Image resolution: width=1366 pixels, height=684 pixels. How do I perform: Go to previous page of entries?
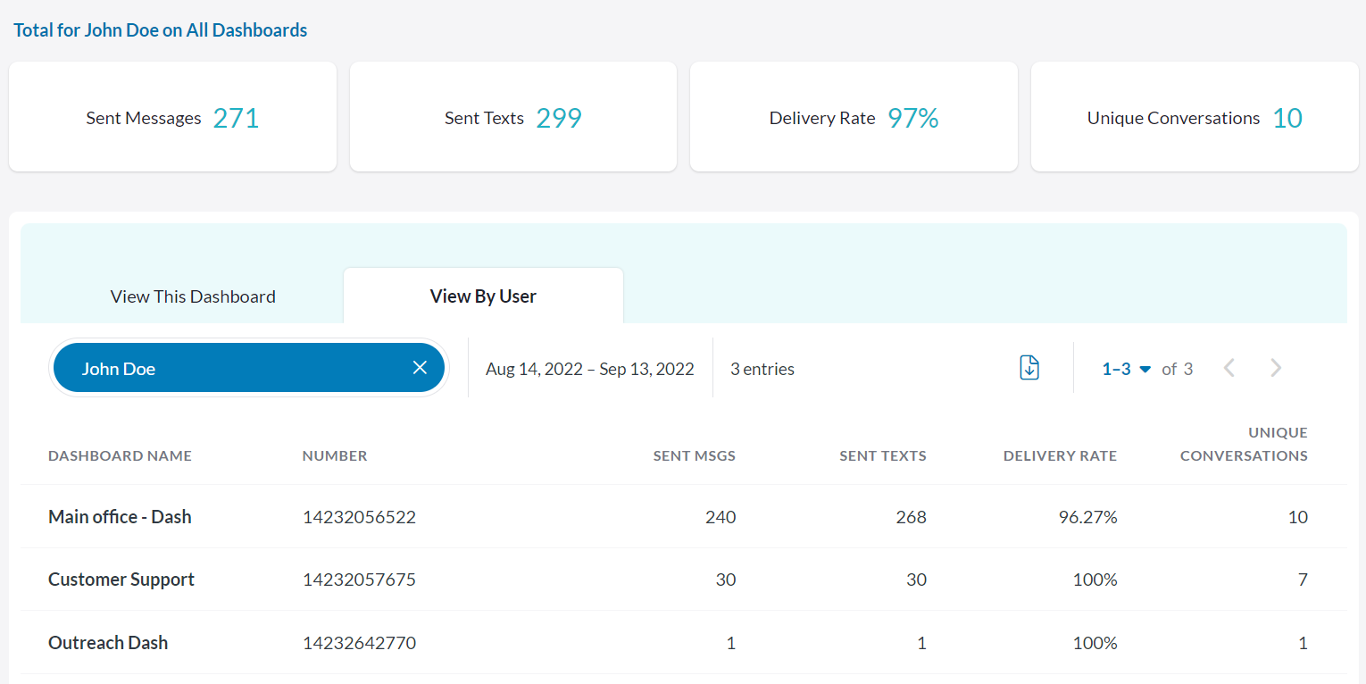[x=1229, y=368]
